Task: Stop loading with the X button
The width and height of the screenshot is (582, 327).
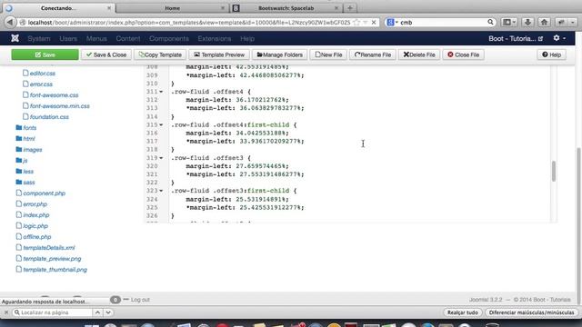Action: point(374,22)
